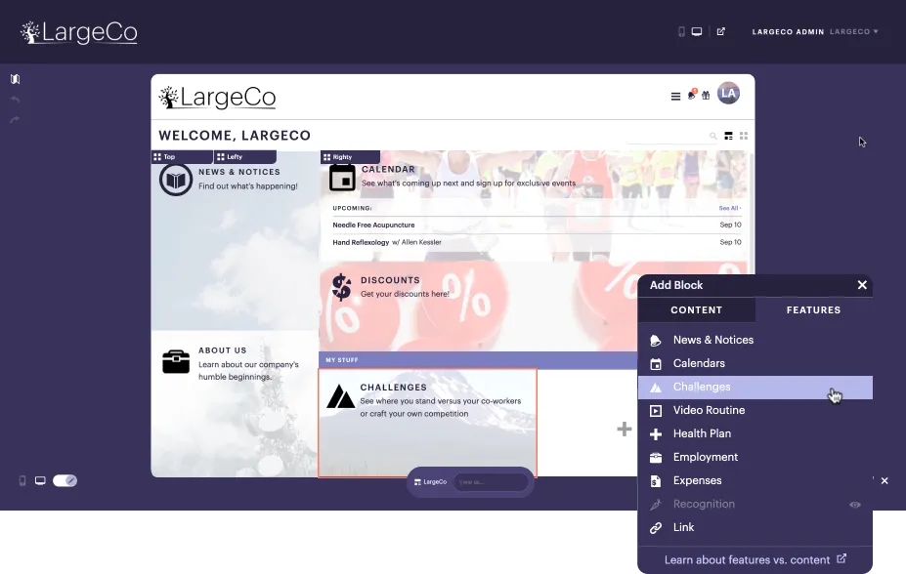Open the Hand Reflexology event row
Image resolution: width=906 pixels, height=574 pixels.
click(537, 242)
